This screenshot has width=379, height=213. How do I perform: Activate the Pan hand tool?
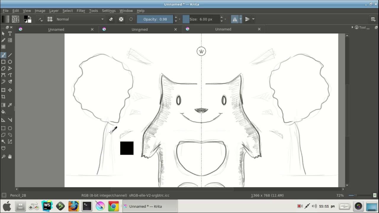(x=10, y=156)
